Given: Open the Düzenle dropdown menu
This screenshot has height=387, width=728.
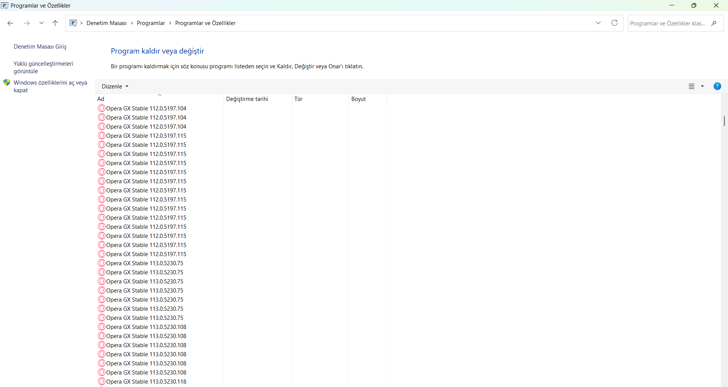Looking at the screenshot, I should pos(115,87).
